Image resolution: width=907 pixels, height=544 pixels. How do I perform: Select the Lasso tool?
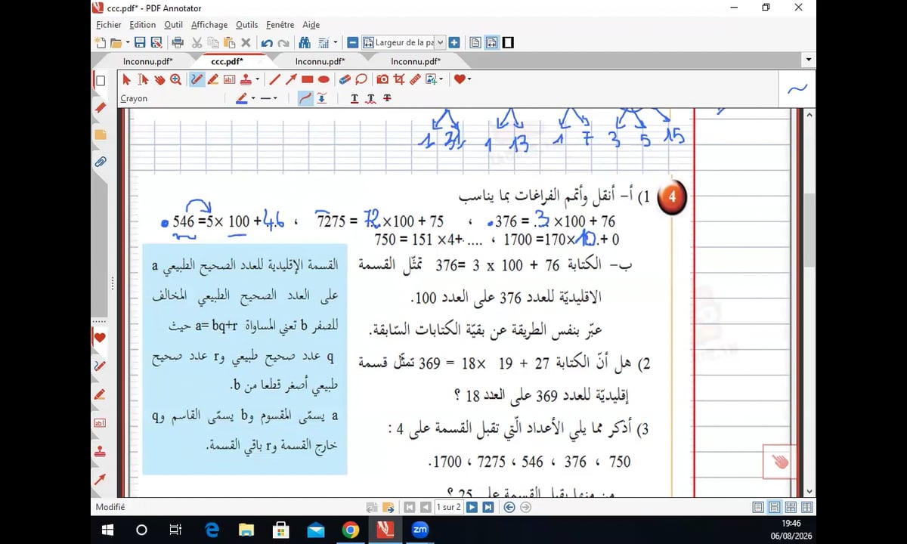(361, 79)
